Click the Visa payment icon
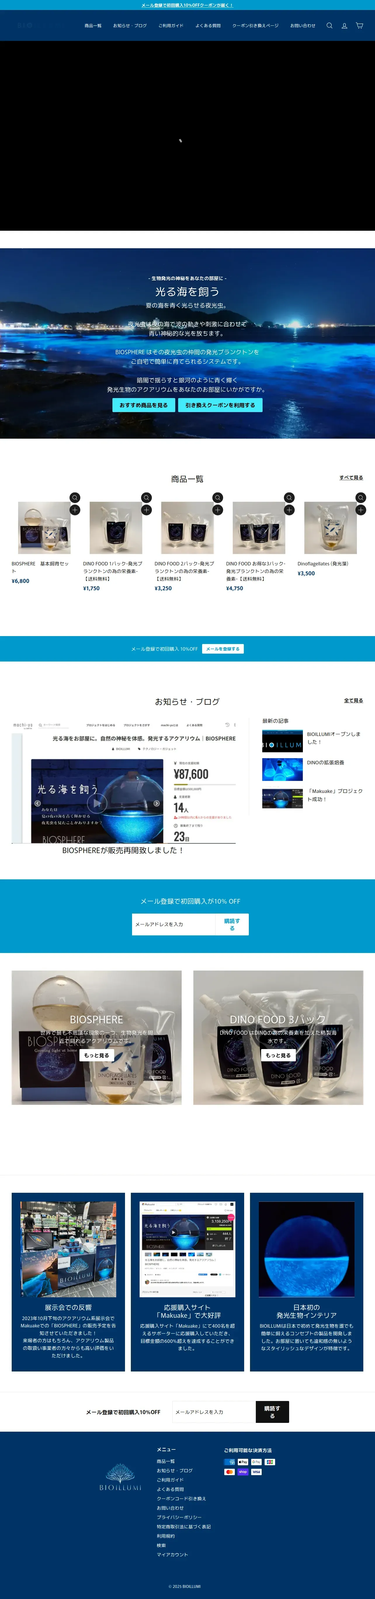The width and height of the screenshot is (375, 1599). pos(256,1472)
